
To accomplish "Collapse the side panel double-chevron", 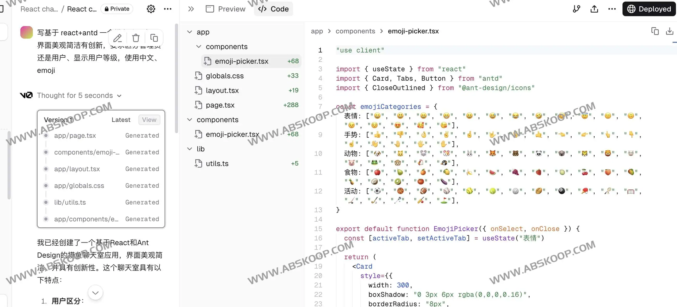I will [191, 9].
